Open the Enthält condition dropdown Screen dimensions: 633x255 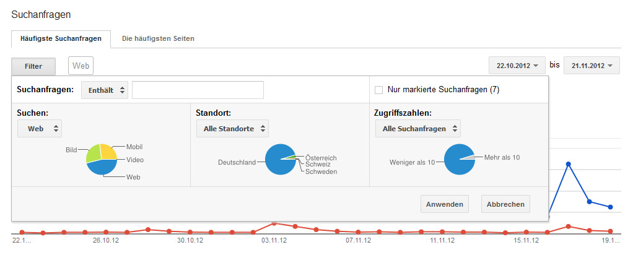click(105, 90)
